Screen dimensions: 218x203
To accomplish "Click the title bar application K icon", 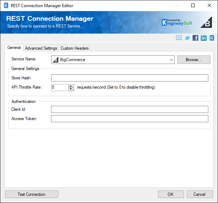I will point(6,6).
